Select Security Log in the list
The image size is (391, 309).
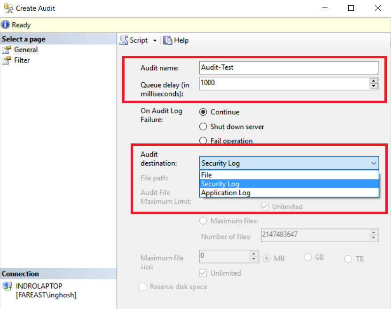[289, 184]
